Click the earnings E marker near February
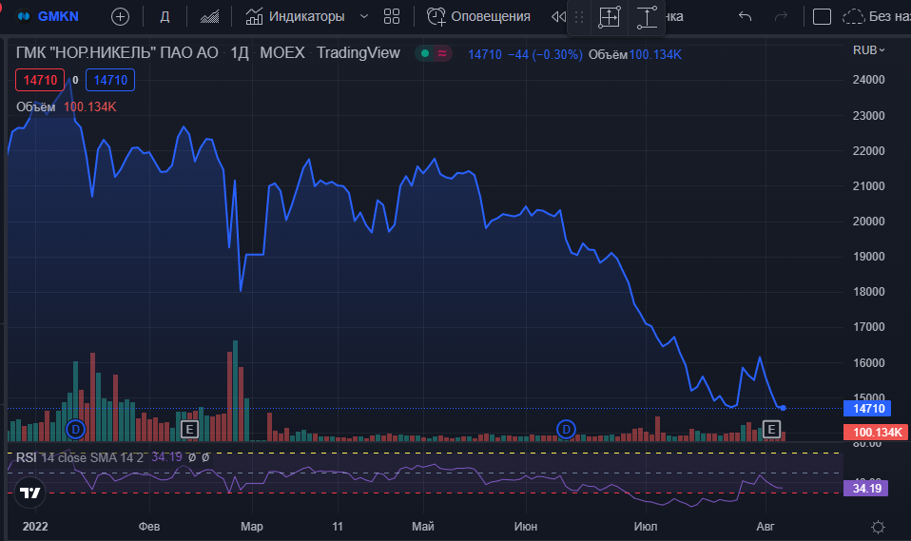This screenshot has width=911, height=541. [x=189, y=430]
